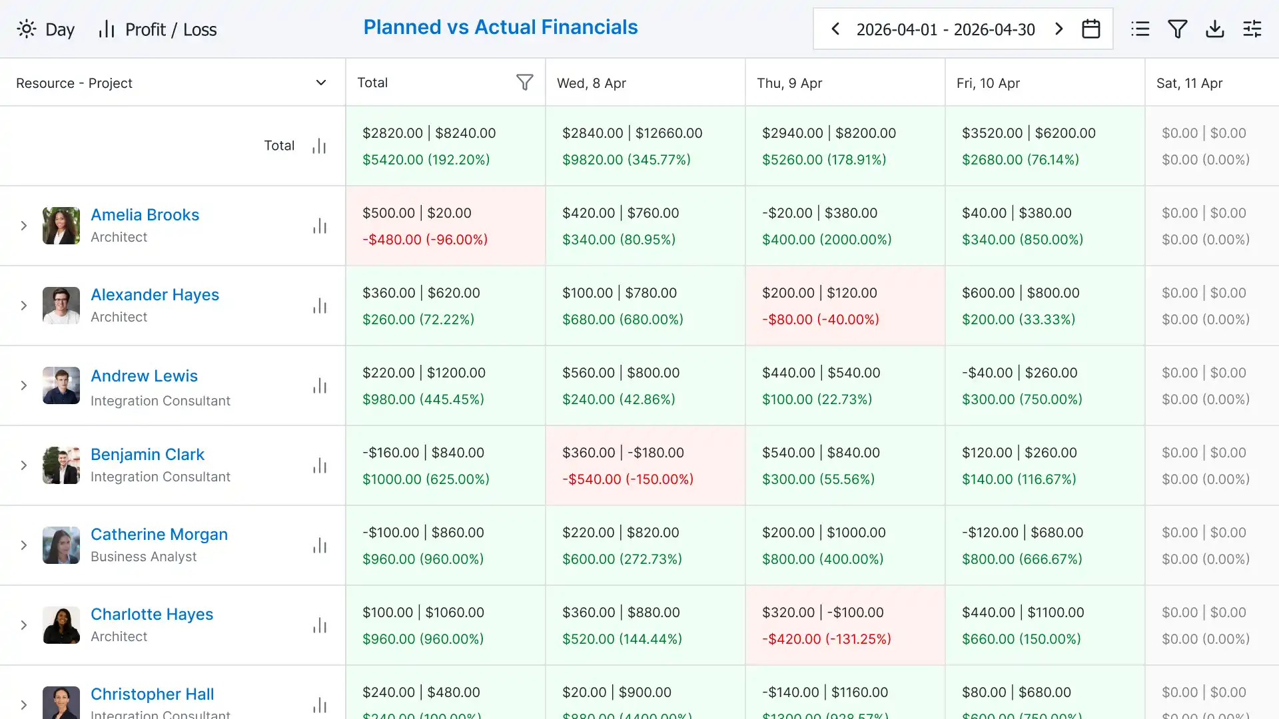Show chart for Catherine Morgan
Image resolution: width=1279 pixels, height=719 pixels.
(320, 545)
